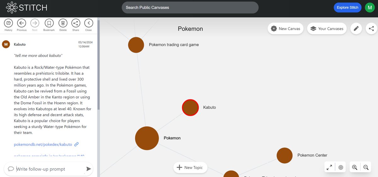The image size is (378, 177).
Task: Click the Explore Stitch button
Action: (347, 8)
